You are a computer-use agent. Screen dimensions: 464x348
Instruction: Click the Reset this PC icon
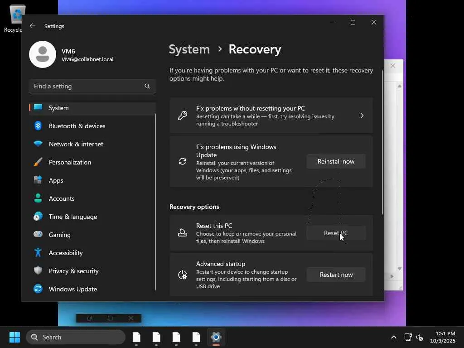(x=183, y=233)
